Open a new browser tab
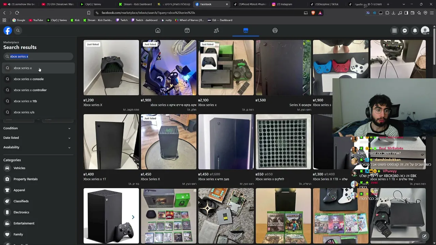Viewport: 436px width, 245px height. (388, 4)
